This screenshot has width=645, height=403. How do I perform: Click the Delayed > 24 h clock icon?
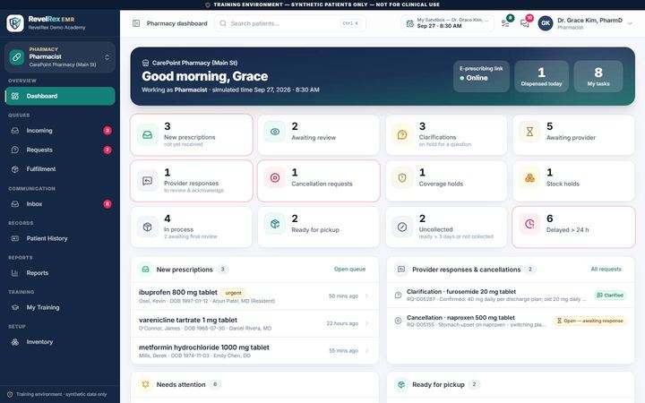coord(529,224)
